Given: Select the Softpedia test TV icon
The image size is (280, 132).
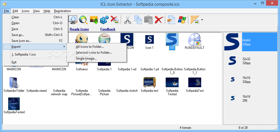Looking at the screenshot, I should pyautogui.click(x=150, y=82).
